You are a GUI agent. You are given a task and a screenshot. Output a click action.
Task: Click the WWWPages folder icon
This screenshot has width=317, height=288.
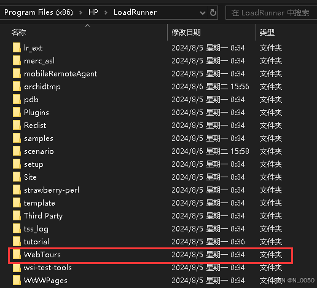pos(17,280)
